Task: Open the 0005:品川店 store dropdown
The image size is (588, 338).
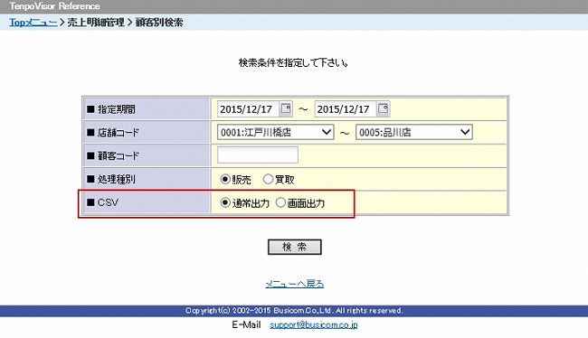Action: coord(413,132)
